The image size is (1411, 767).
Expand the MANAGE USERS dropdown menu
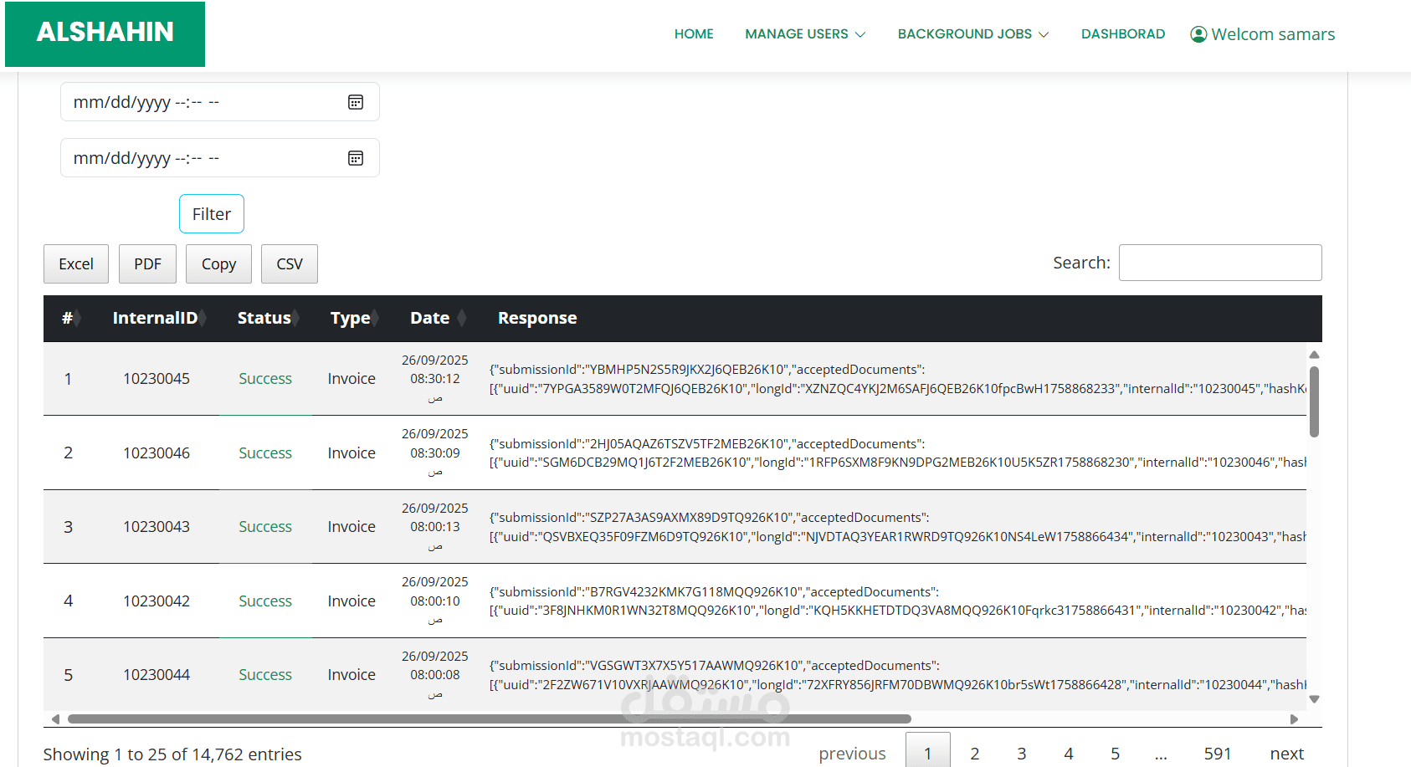click(x=805, y=34)
